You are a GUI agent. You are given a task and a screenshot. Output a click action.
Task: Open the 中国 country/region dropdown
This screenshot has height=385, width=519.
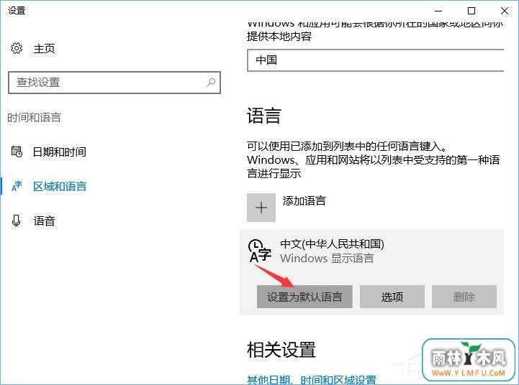[375, 60]
